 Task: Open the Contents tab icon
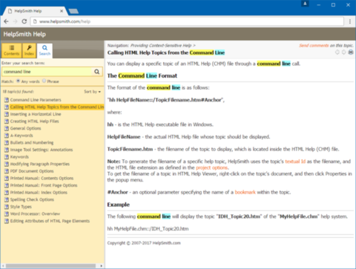tap(11, 50)
